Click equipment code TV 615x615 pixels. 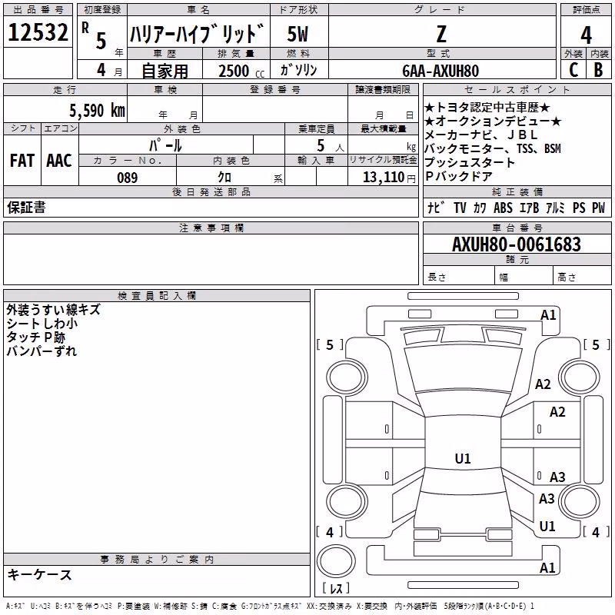click(x=460, y=208)
